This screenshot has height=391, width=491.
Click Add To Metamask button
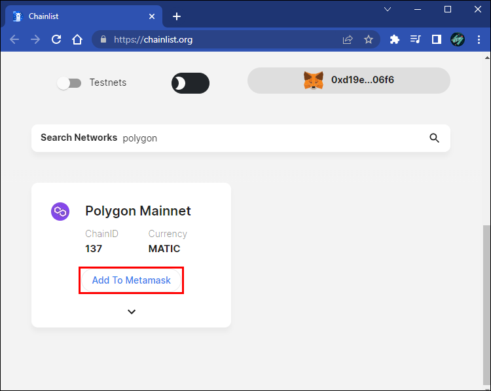(x=131, y=280)
